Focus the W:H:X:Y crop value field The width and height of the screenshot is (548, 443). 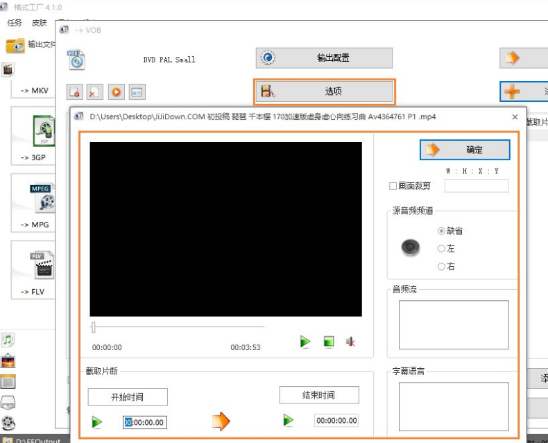(x=477, y=186)
